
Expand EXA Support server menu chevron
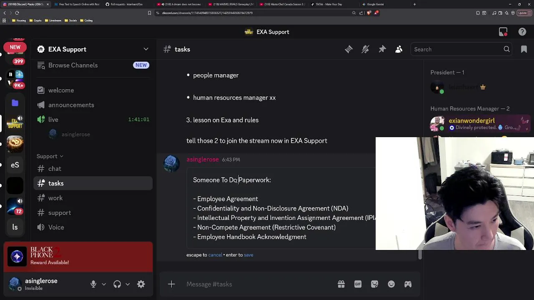pyautogui.click(x=146, y=49)
